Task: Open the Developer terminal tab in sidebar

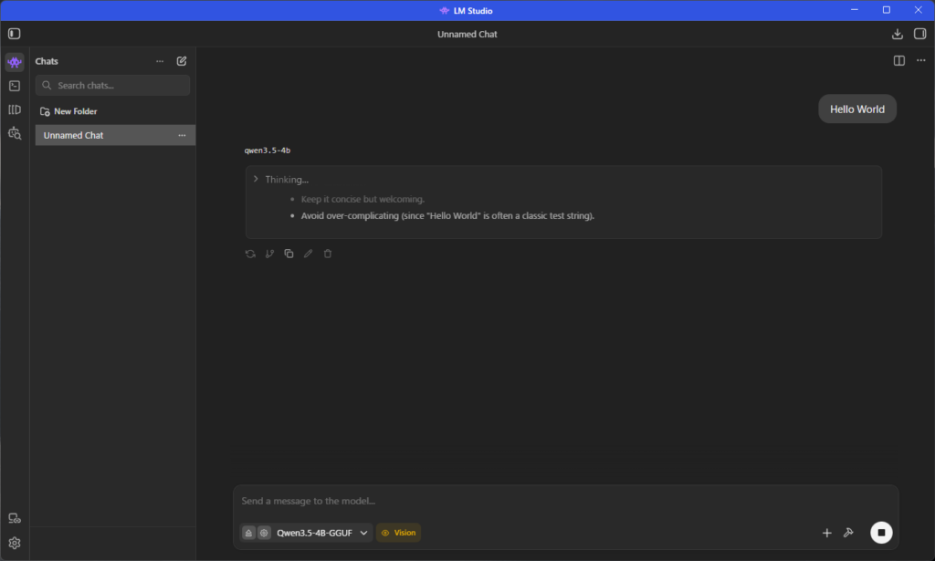Action: click(14, 86)
